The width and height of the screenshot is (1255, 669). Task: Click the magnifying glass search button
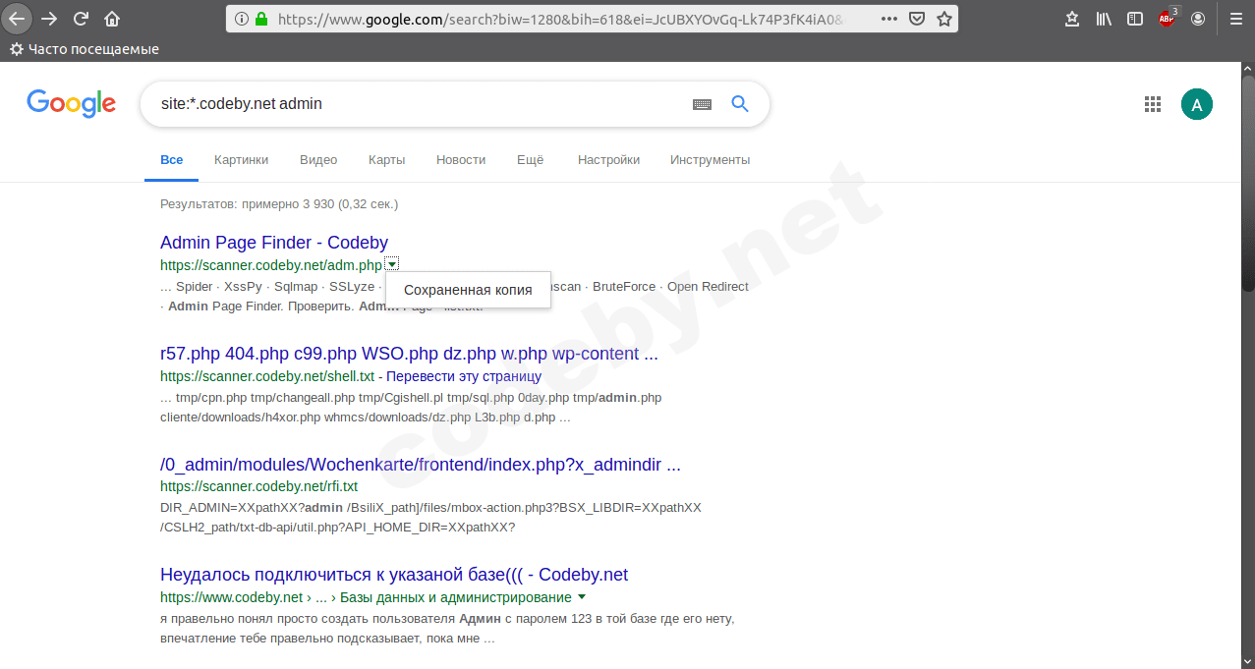tap(740, 104)
